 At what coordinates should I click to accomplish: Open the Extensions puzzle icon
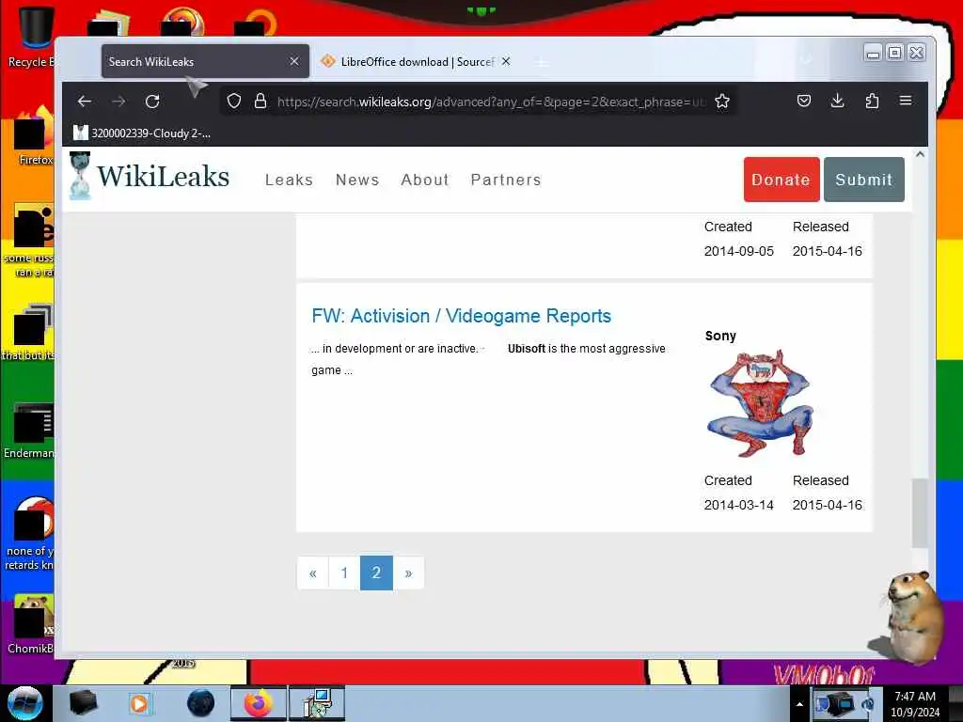[x=872, y=101]
